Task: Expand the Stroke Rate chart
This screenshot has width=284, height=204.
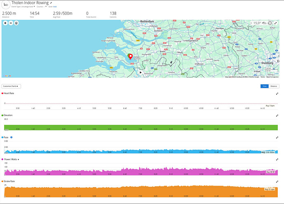Action: click(277, 181)
